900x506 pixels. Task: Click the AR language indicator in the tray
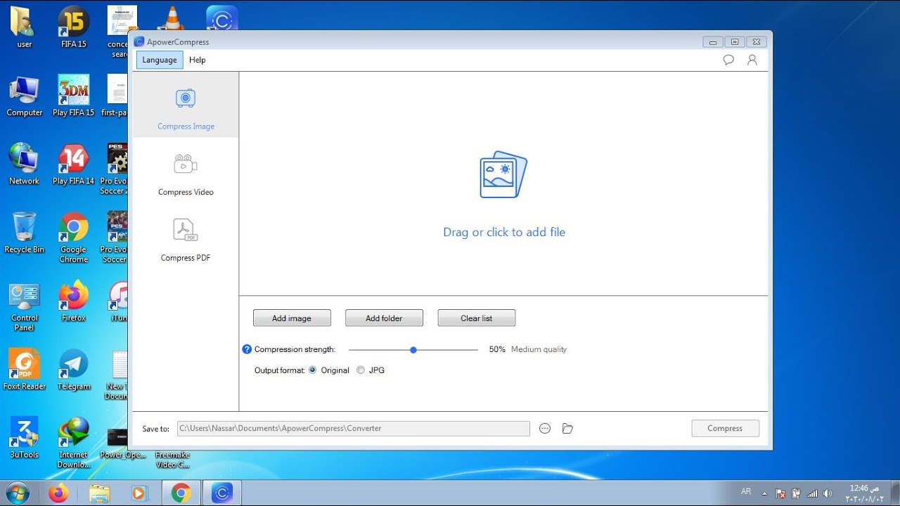[x=746, y=492]
